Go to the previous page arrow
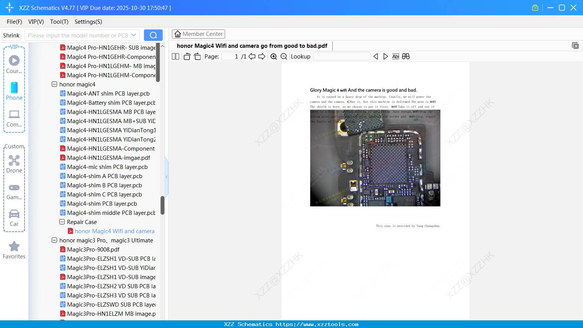583x328 pixels. [252, 57]
